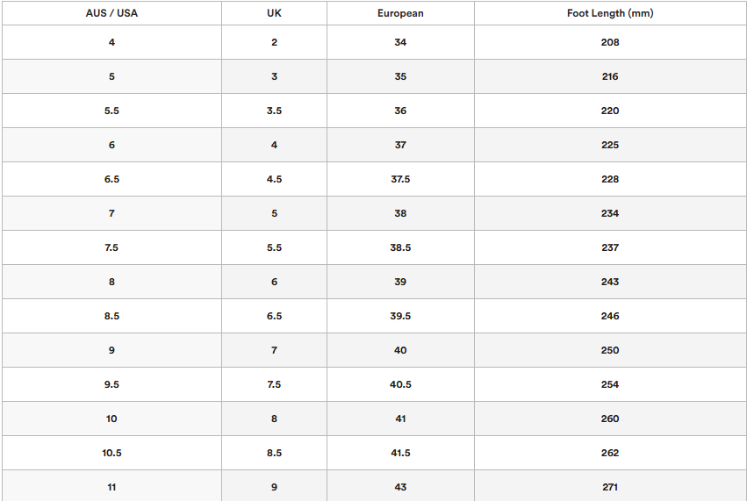Click European size 34 cell

(x=400, y=42)
